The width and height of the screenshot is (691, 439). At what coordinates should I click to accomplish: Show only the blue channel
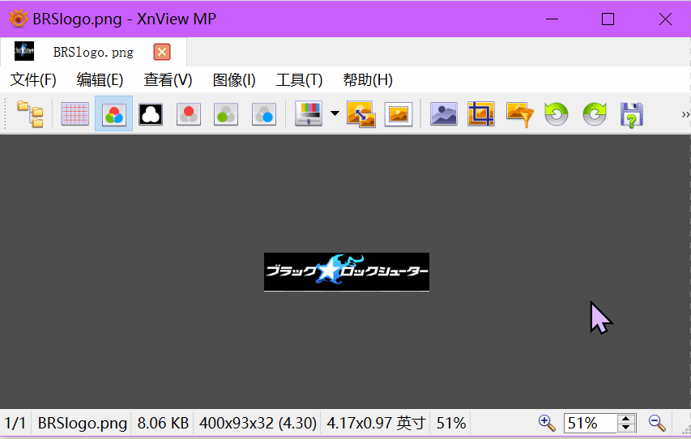264,114
